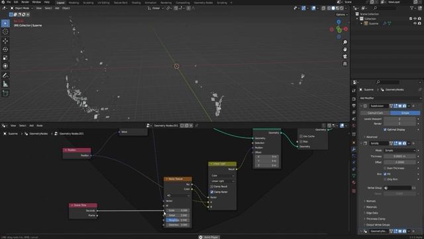Toggle Even Thickness checkbox
This screenshot has height=239, width=424.
click(385, 168)
